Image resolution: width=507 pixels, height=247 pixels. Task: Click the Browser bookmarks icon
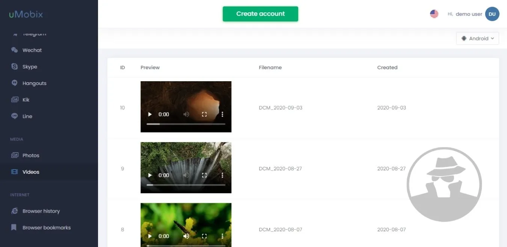[x=14, y=228]
